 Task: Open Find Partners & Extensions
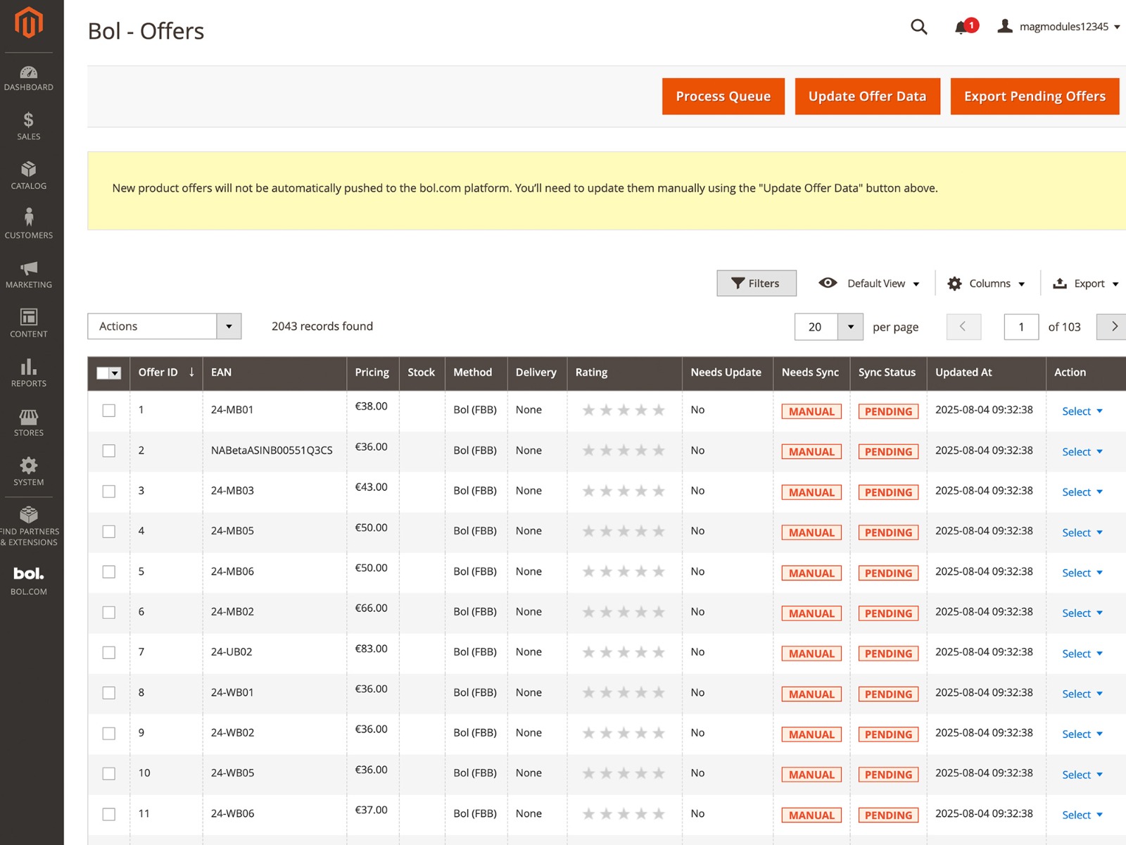tap(29, 526)
